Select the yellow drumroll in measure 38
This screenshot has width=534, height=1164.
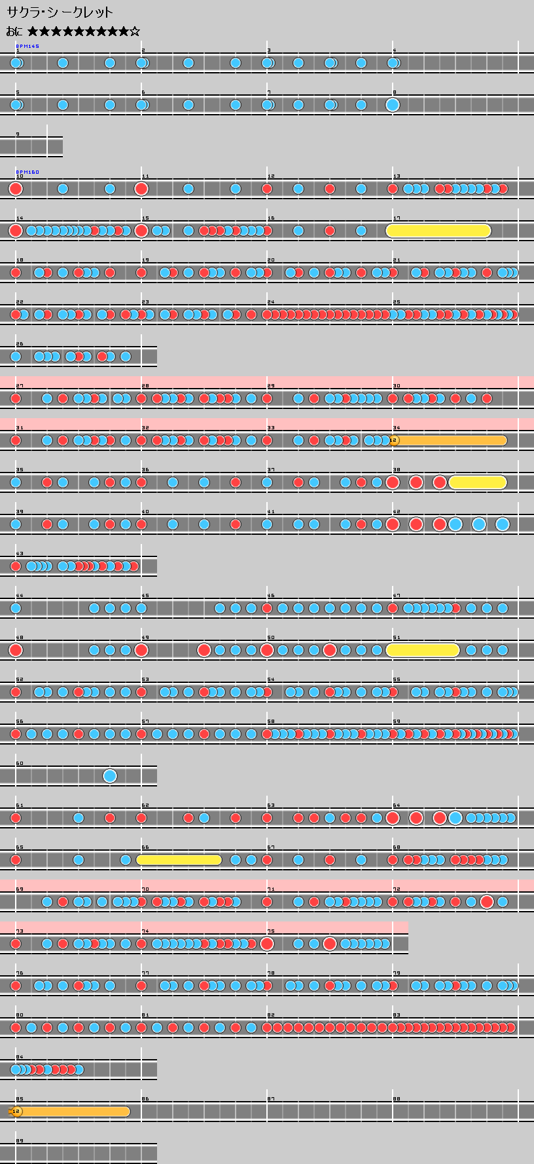tap(477, 482)
